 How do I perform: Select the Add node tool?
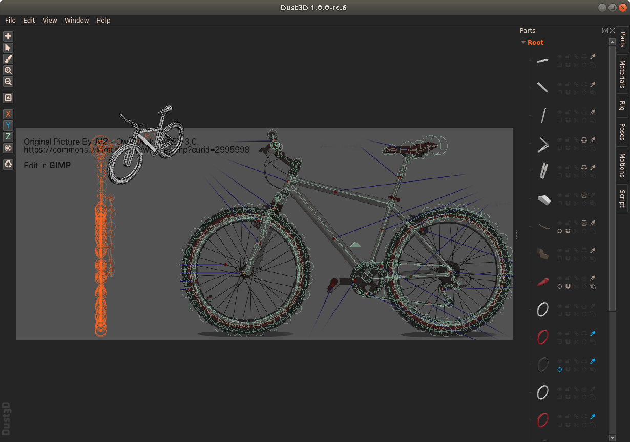[x=8, y=36]
